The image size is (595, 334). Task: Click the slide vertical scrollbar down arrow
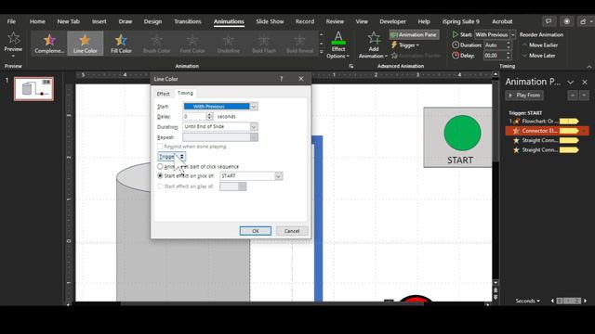pyautogui.click(x=496, y=283)
